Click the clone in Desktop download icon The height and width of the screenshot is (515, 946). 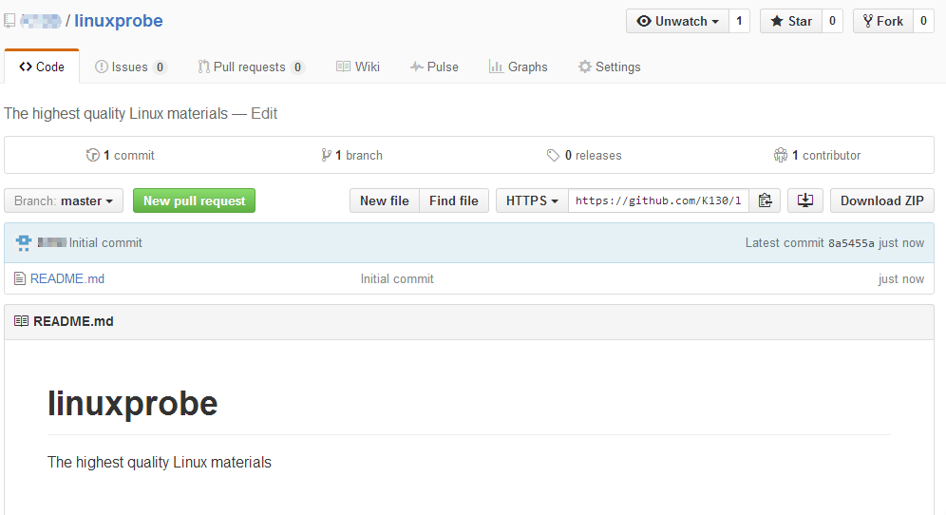(805, 200)
